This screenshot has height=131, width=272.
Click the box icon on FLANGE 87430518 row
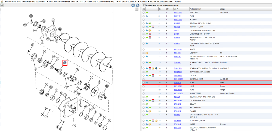(150, 111)
